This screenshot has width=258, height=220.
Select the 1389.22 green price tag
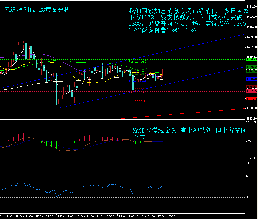click(251, 67)
